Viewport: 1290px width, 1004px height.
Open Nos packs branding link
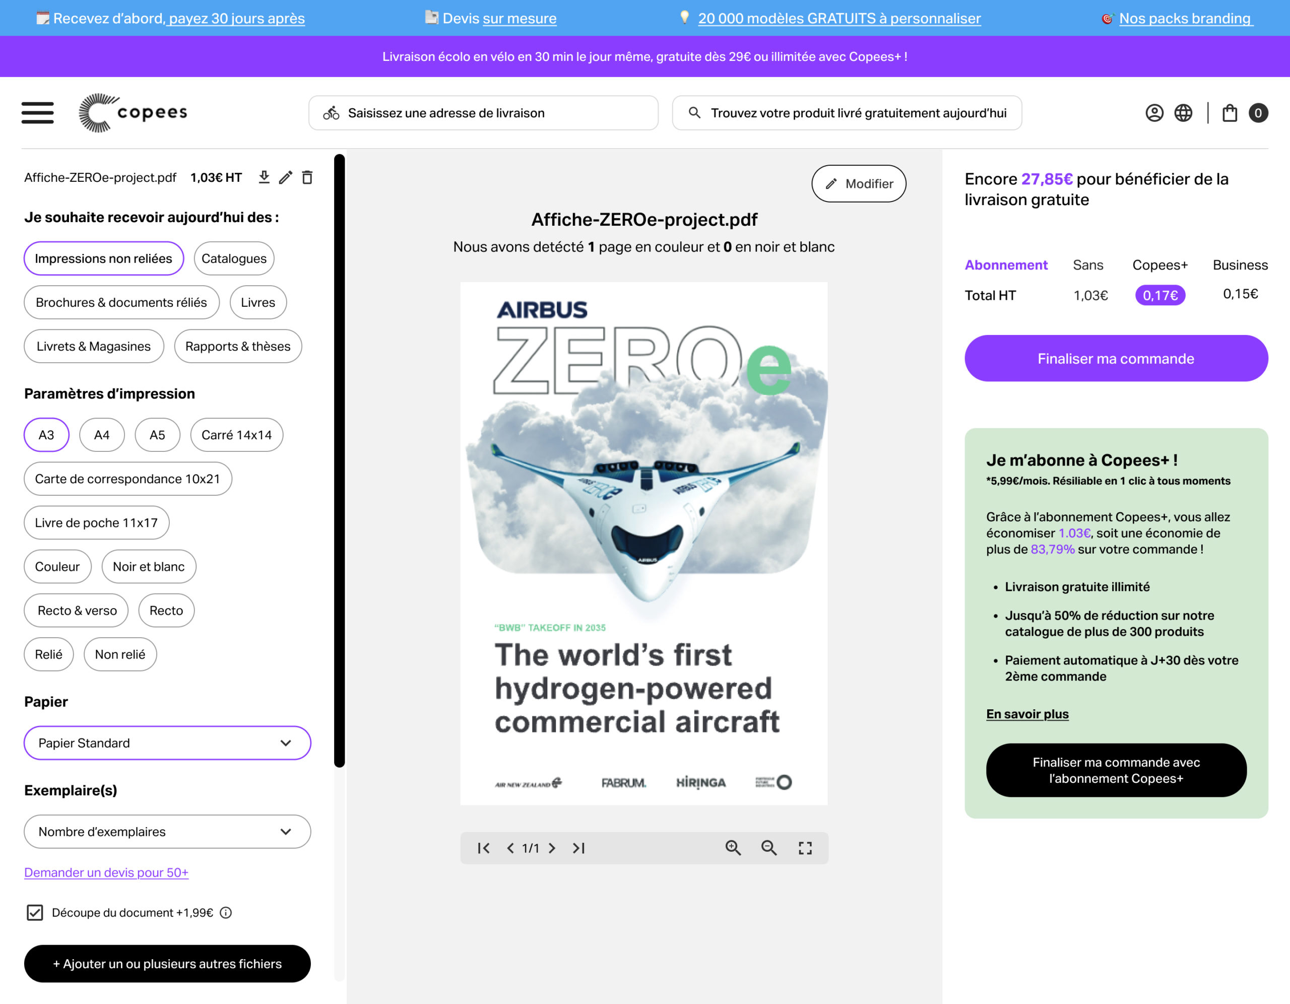(x=1186, y=18)
